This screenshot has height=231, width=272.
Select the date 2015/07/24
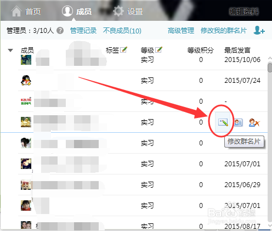pos(242,81)
